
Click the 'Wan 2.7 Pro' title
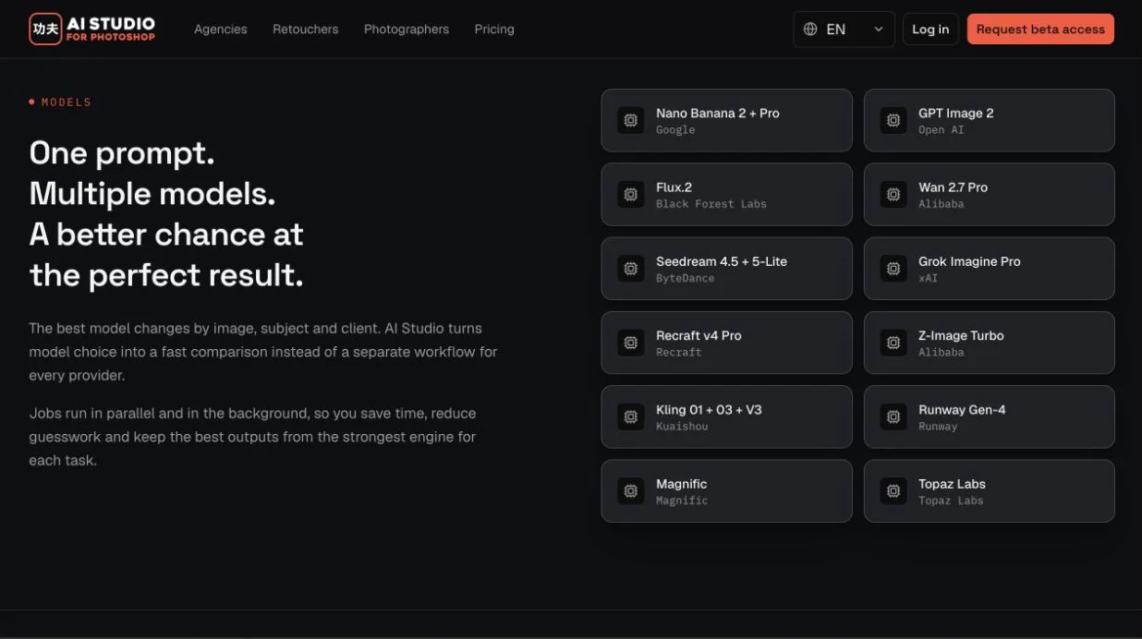[x=954, y=187]
